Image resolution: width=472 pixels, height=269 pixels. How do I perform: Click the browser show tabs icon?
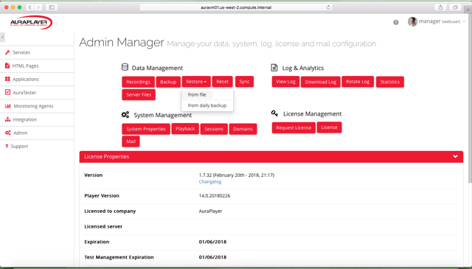[455, 7]
